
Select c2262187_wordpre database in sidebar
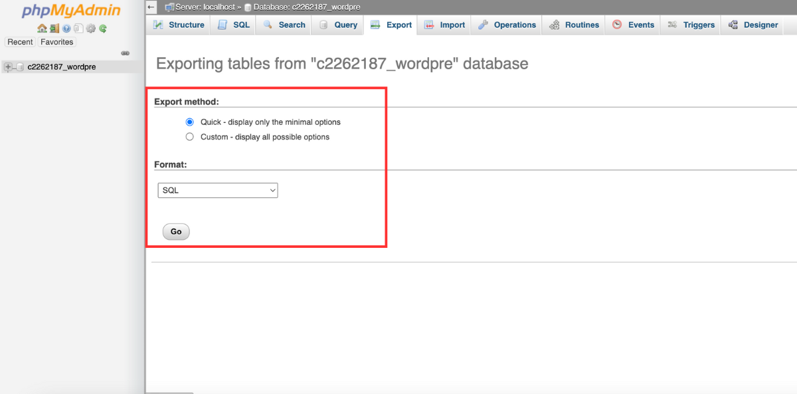(61, 67)
